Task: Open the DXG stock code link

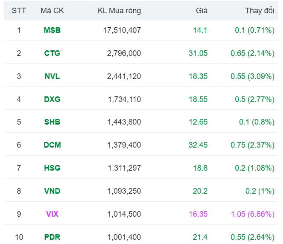Action: (52, 99)
